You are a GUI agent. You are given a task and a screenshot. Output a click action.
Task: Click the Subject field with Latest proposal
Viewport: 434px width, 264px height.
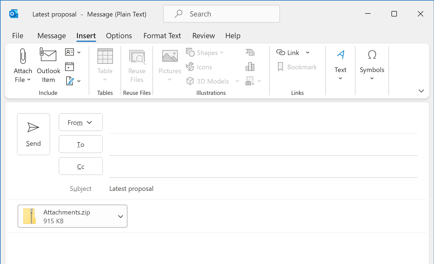tap(263, 189)
